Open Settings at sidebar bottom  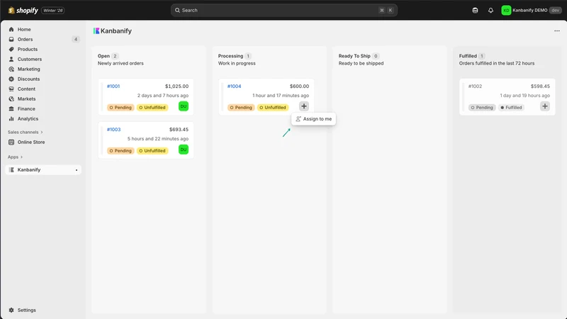27,310
